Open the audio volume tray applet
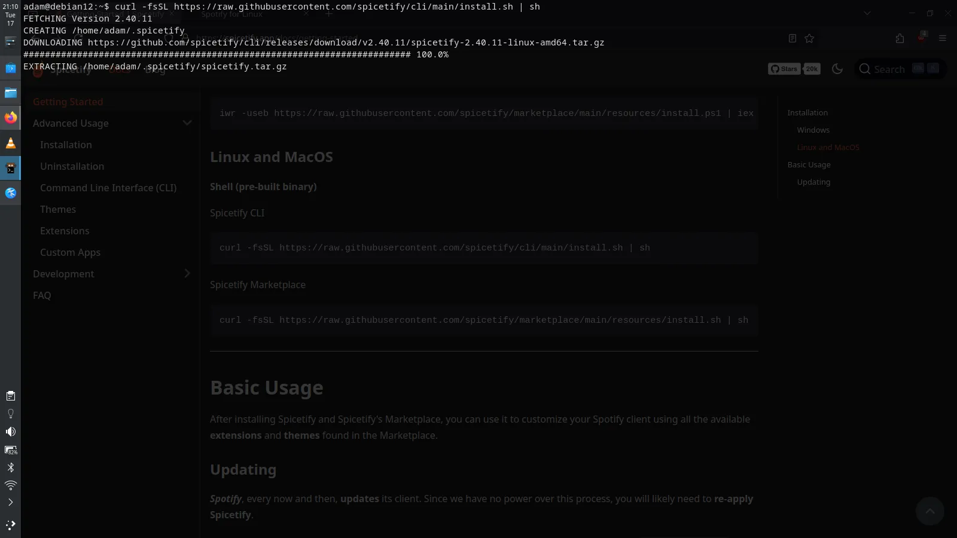This screenshot has height=538, width=957. pos(10,432)
